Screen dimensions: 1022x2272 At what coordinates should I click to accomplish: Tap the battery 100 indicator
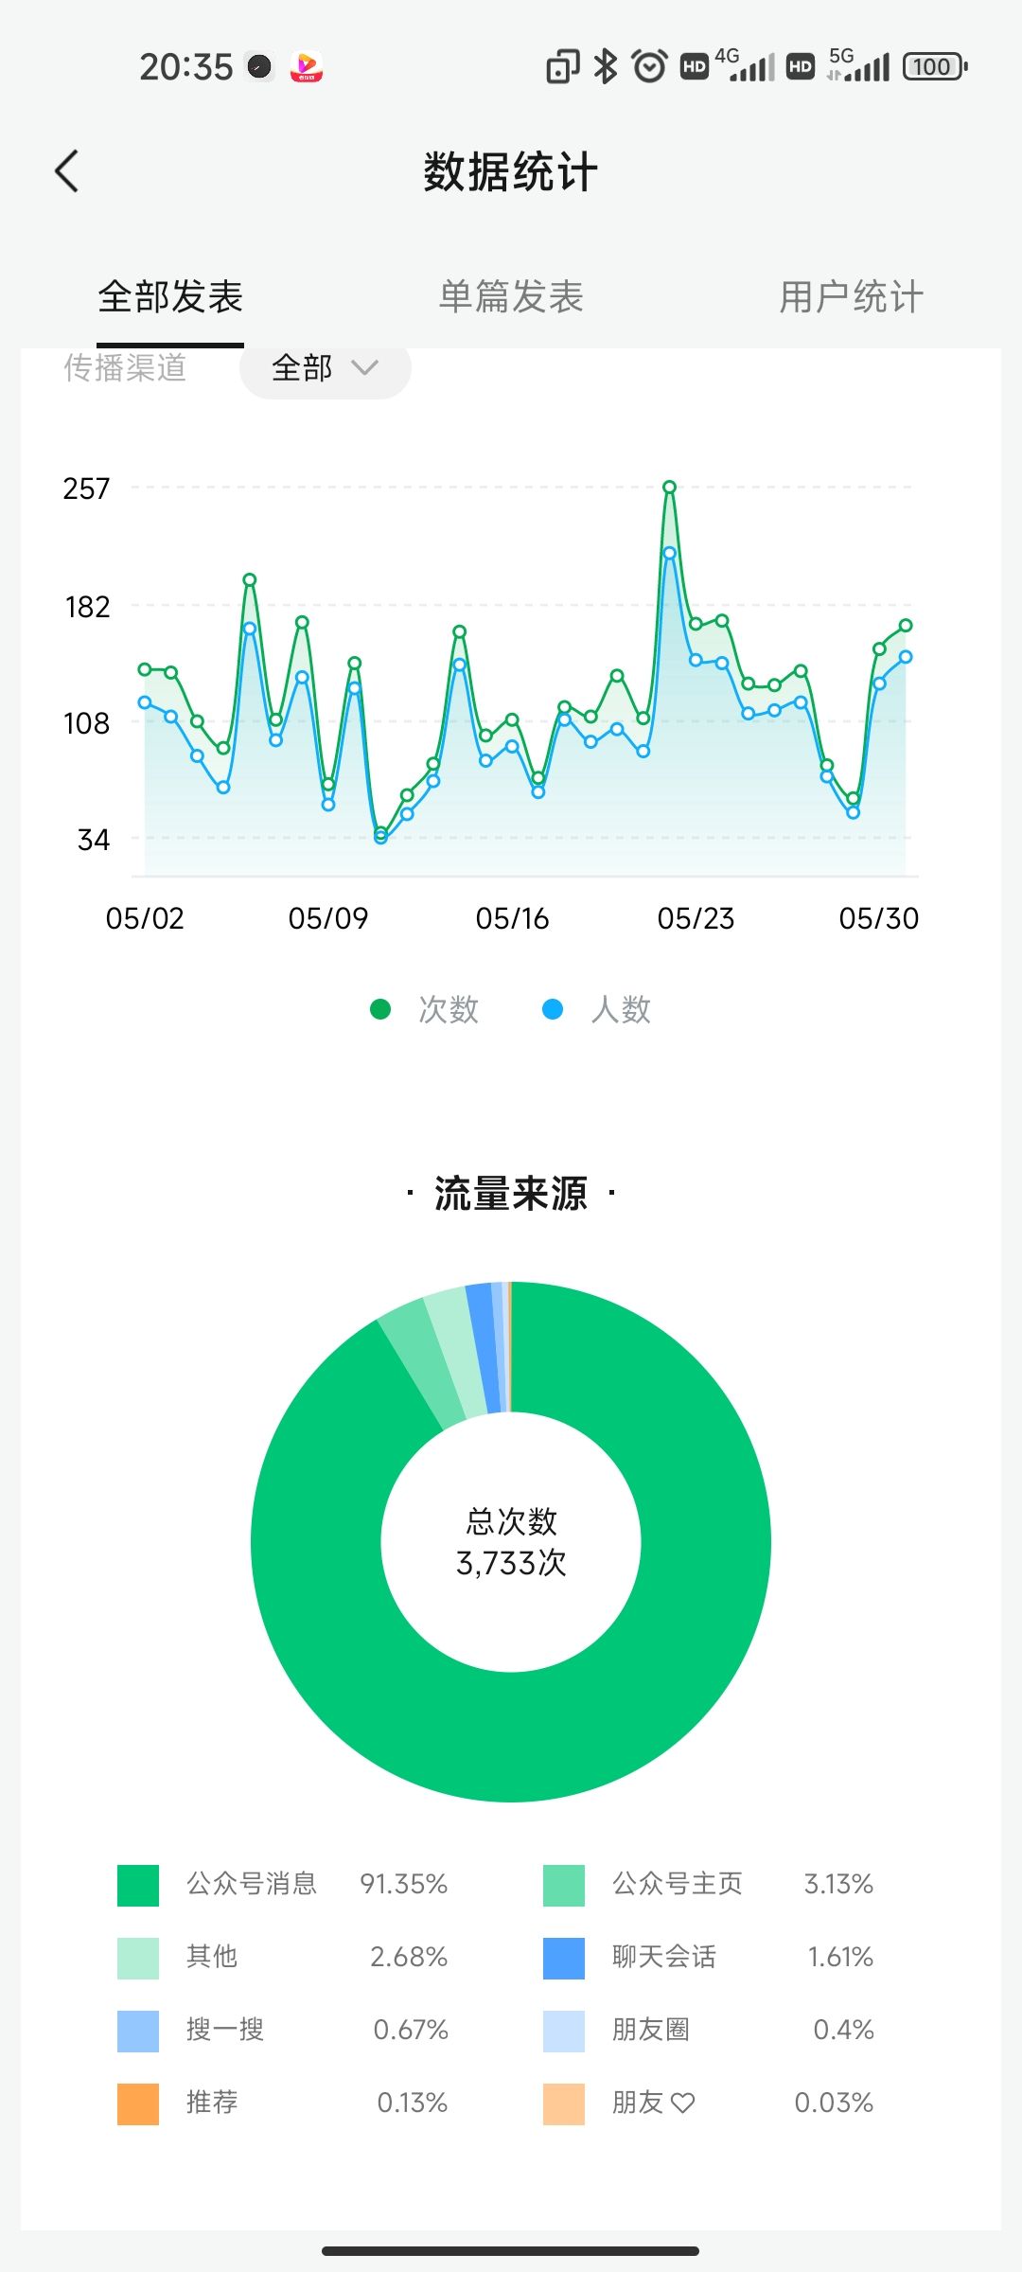point(935,66)
